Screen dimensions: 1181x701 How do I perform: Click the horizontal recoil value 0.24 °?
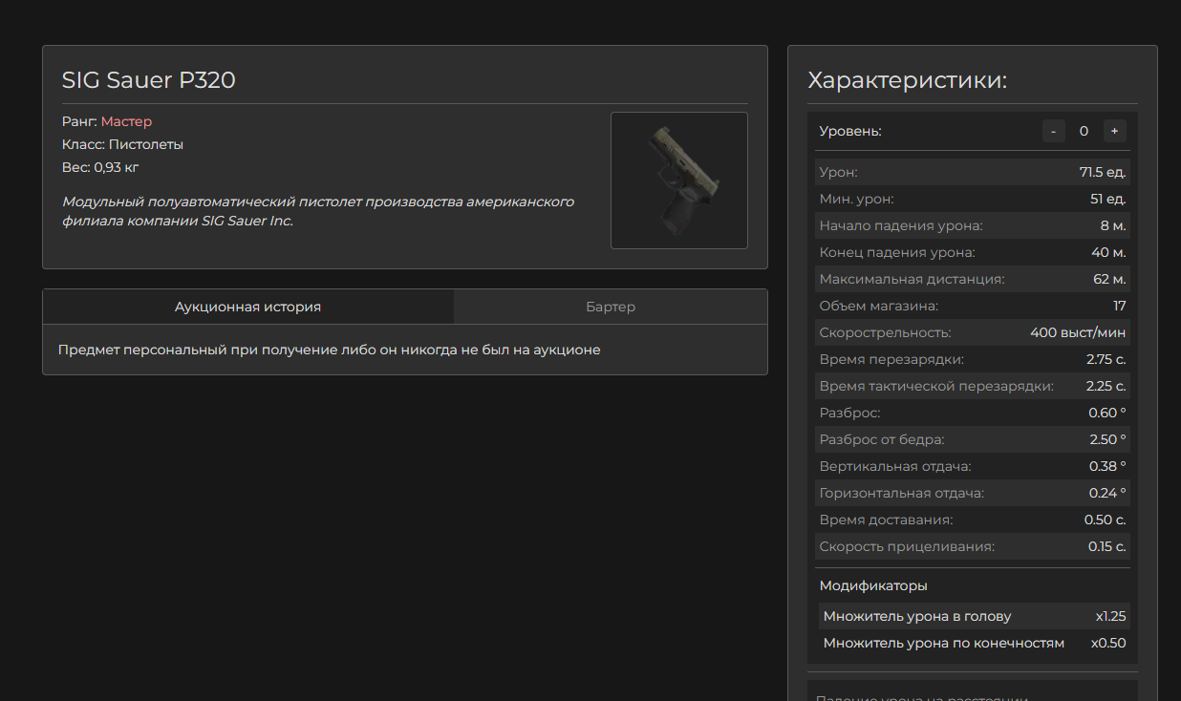[x=1107, y=493]
